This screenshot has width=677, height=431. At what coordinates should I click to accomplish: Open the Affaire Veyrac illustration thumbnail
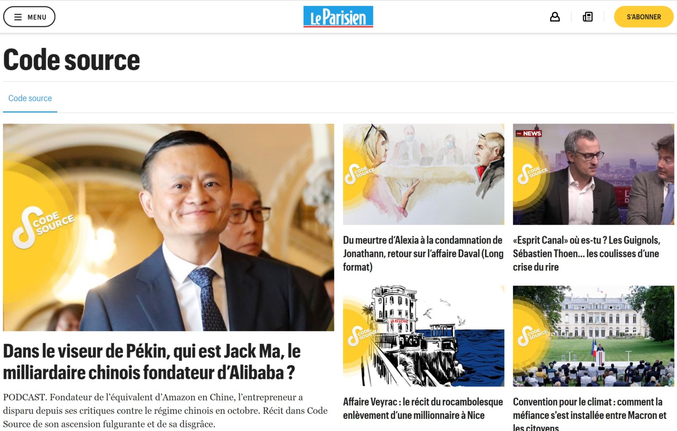point(423,336)
